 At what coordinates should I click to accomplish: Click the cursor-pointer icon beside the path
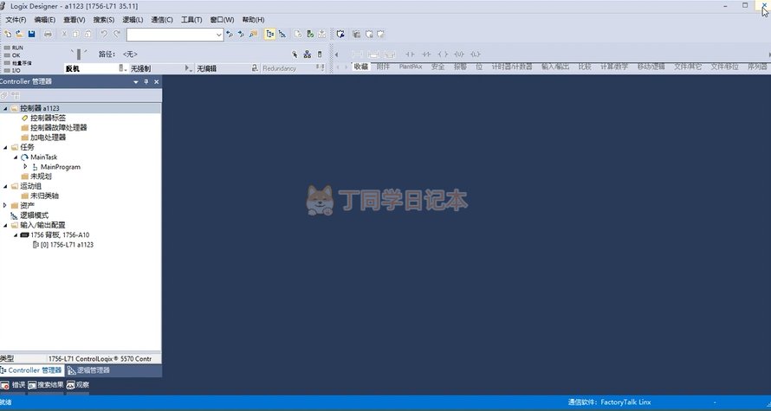[295, 54]
